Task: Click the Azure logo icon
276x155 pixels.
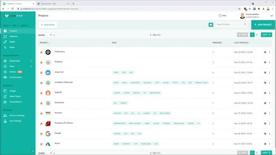Action: [x=48, y=144]
